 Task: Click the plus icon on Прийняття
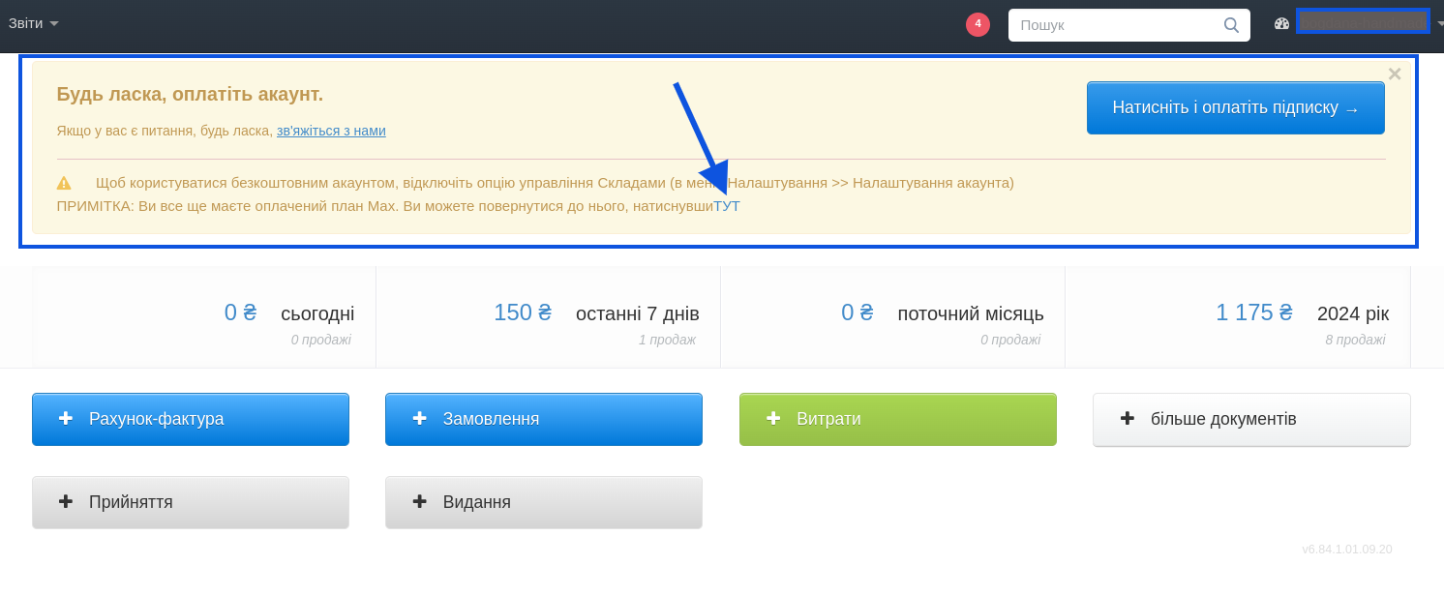(66, 502)
